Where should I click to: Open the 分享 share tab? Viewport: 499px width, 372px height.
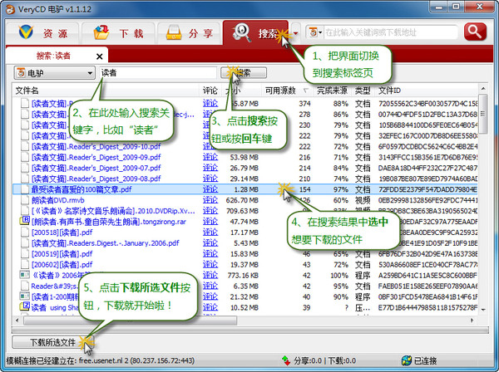point(190,32)
